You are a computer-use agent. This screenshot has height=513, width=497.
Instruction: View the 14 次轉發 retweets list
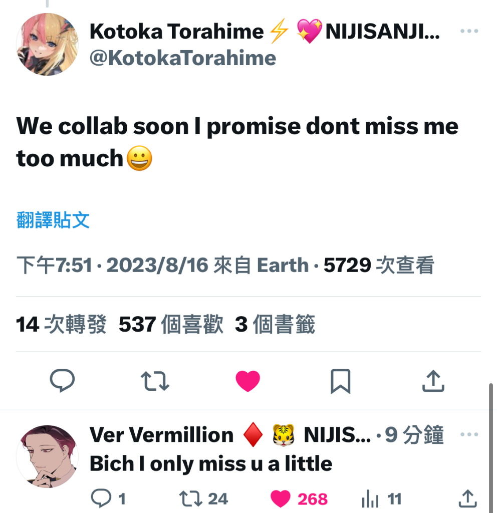pos(61,324)
